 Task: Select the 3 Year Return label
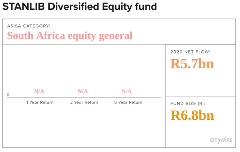[84, 102]
